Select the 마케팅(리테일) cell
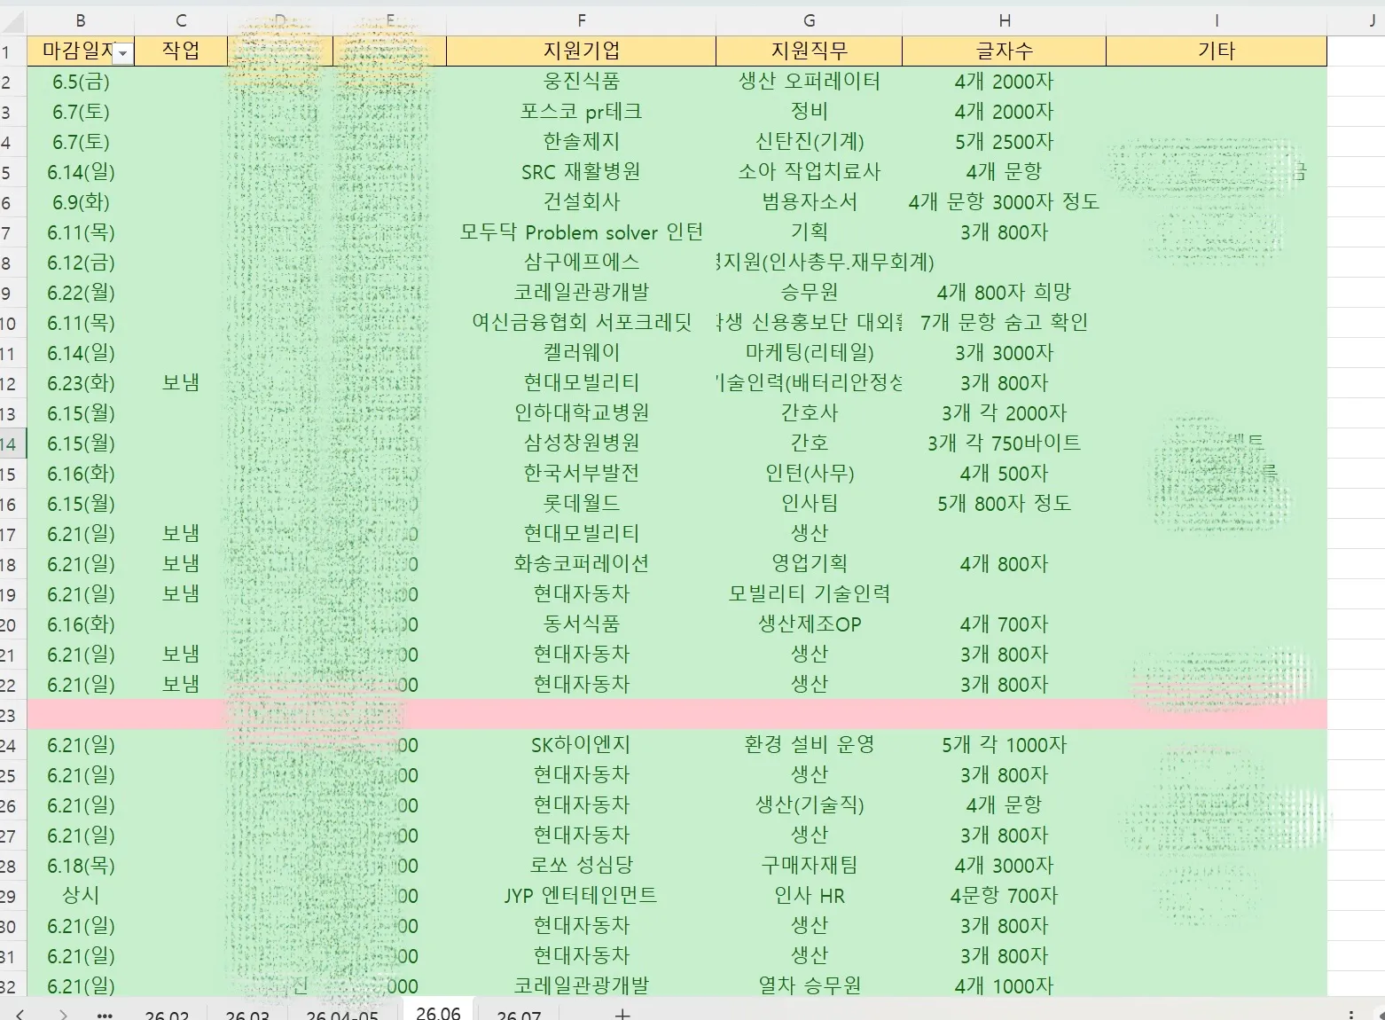The height and width of the screenshot is (1020, 1385). tap(809, 353)
